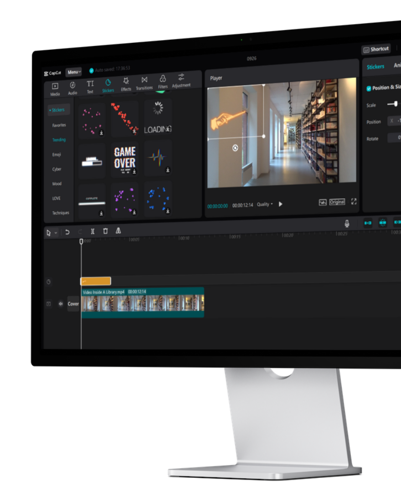
Task: Click the Position X input field
Action: 394,121
